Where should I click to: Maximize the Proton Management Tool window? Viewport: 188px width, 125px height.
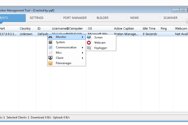(x=183, y=11)
